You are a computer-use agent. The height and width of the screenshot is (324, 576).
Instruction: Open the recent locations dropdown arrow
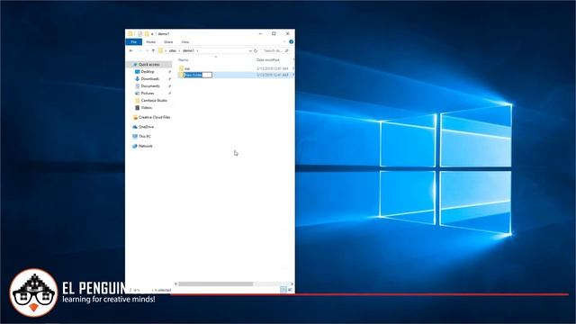click(147, 50)
